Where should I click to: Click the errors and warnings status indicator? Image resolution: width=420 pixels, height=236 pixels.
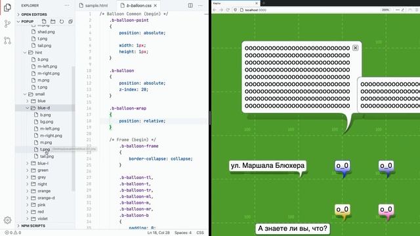[x=13, y=233]
